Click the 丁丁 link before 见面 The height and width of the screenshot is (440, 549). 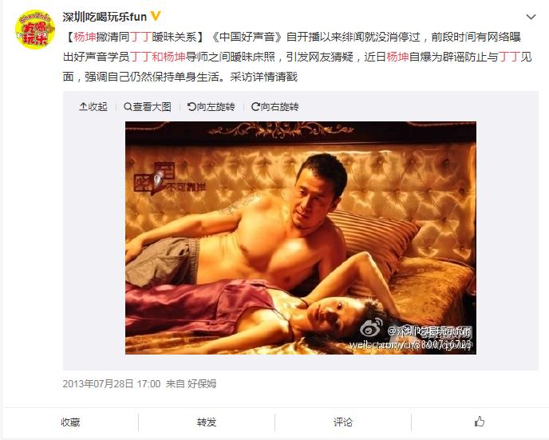[509, 57]
